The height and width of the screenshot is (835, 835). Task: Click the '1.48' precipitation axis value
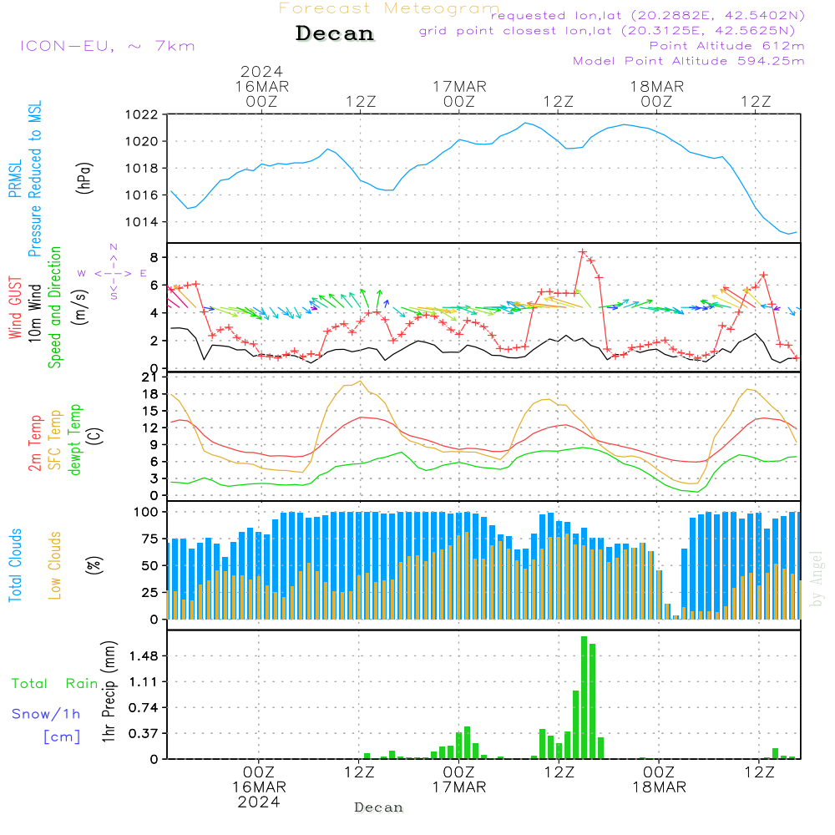[144, 656]
